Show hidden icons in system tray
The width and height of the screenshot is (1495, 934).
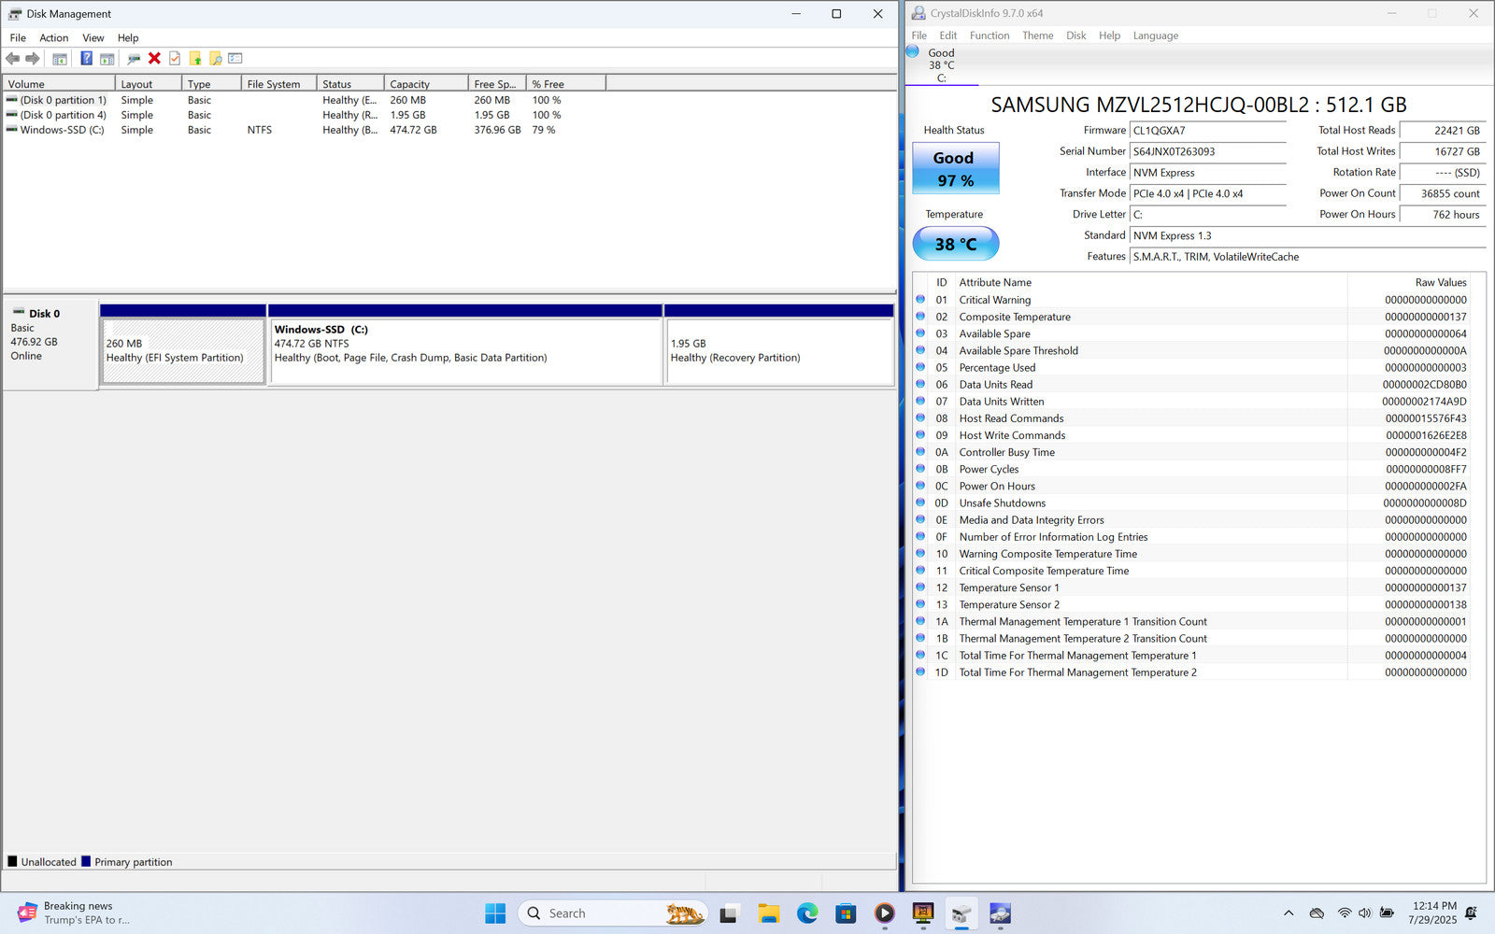pos(1289,913)
